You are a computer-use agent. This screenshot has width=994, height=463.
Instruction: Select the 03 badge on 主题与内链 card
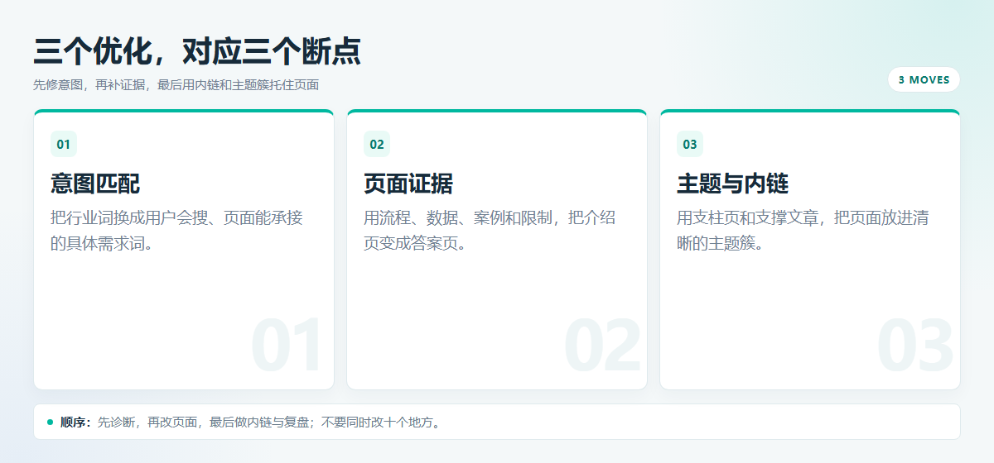(690, 144)
